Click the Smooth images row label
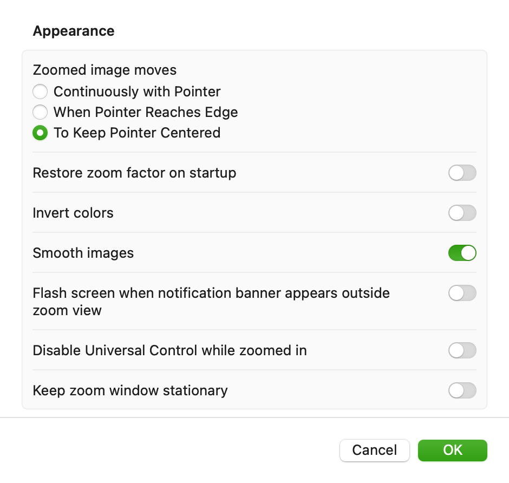This screenshot has width=509, height=483. 83,253
